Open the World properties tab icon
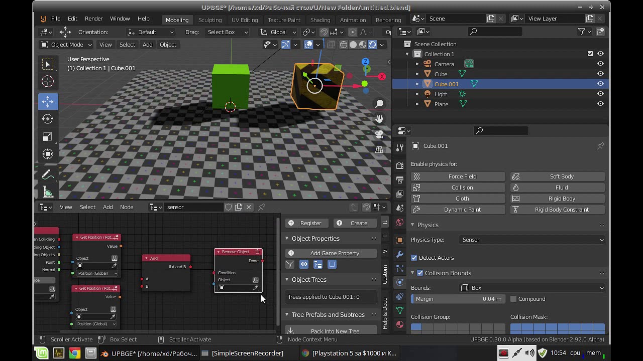 [400, 222]
